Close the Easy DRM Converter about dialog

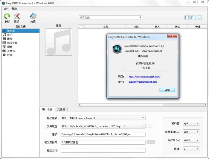(172, 36)
